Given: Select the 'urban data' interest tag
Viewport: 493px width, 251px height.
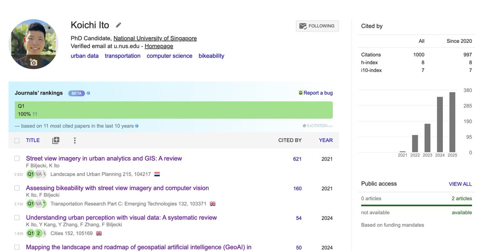Looking at the screenshot, I should pyautogui.click(x=85, y=56).
